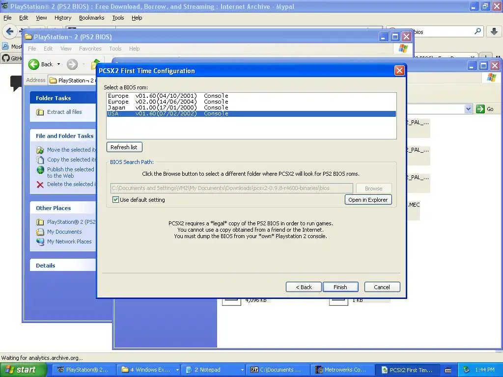Open address dropdown in rear Explorer window

(x=468, y=109)
